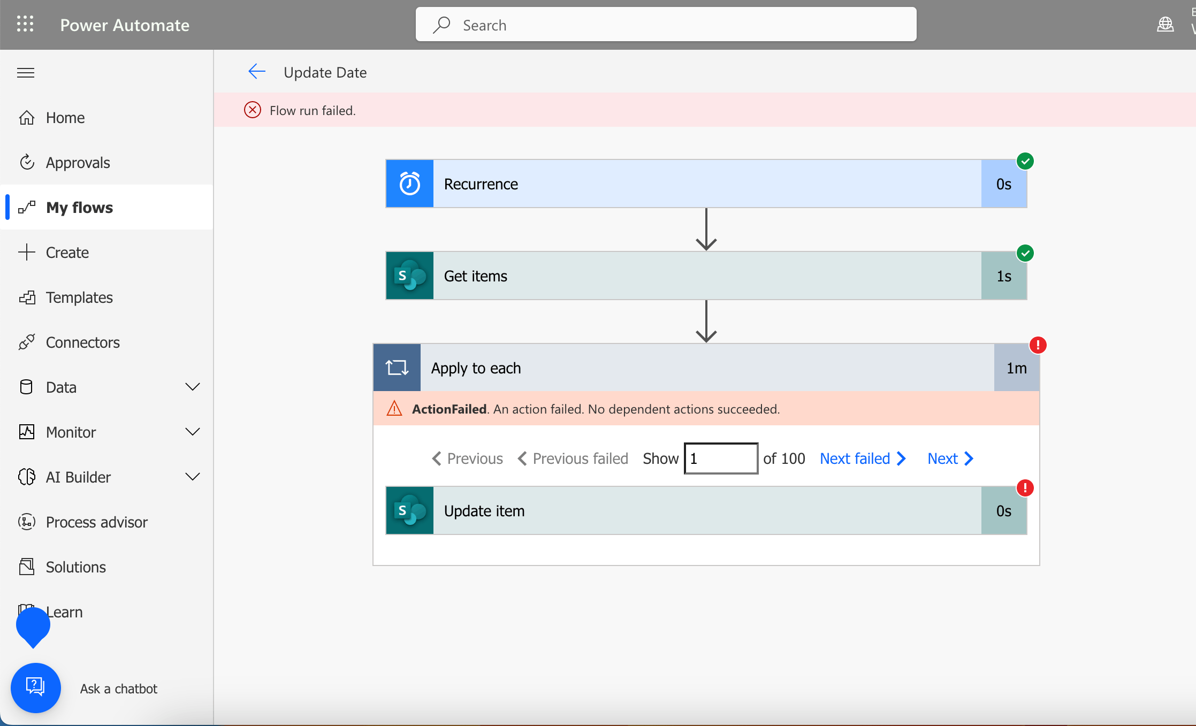Click the back arrow beside Update Date
This screenshot has height=726, width=1196.
(257, 72)
